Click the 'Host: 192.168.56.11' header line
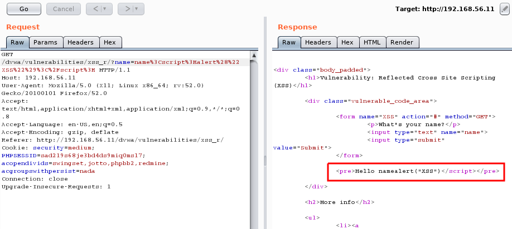The width and height of the screenshot is (512, 229). pos(38,78)
